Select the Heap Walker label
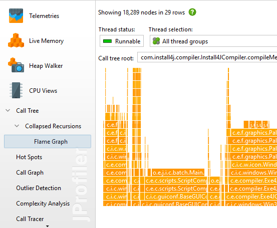Image resolution: width=277 pixels, height=228 pixels. tap(46, 66)
